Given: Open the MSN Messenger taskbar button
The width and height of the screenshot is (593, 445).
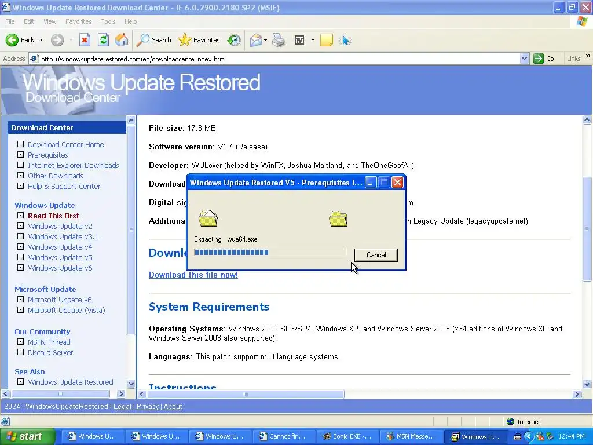Looking at the screenshot, I should pyautogui.click(x=411, y=436).
